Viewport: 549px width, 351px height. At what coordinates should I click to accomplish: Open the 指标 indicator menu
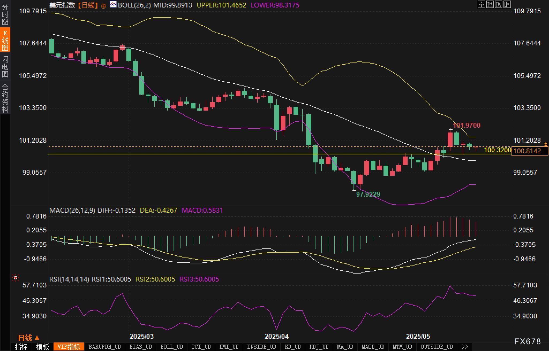[21, 347]
